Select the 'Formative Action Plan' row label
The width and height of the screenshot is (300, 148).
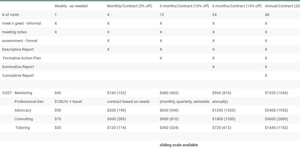click(x=22, y=58)
